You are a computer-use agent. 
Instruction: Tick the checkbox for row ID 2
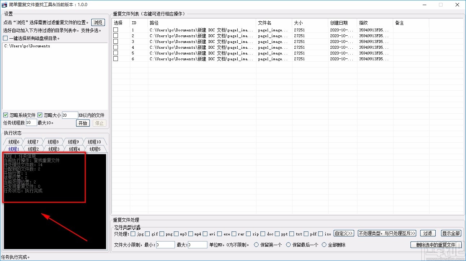coord(116,36)
